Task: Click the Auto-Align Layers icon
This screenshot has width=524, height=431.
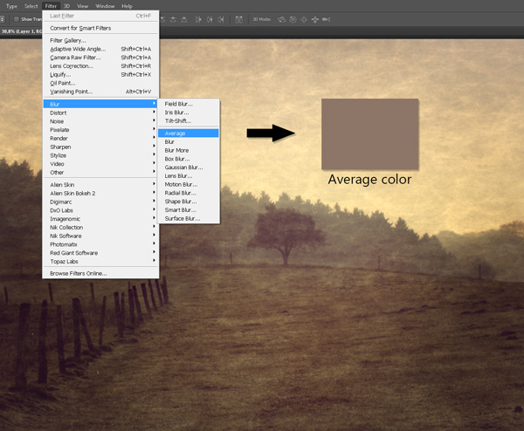Action: (239, 19)
